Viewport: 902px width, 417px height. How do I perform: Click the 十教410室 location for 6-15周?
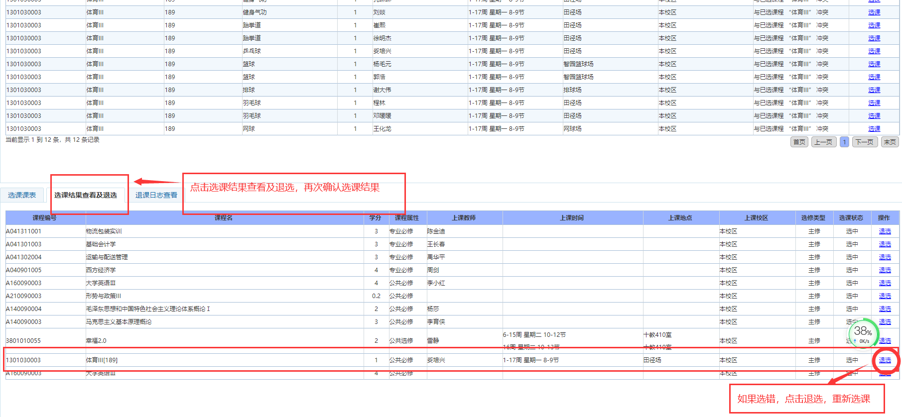pyautogui.click(x=657, y=335)
